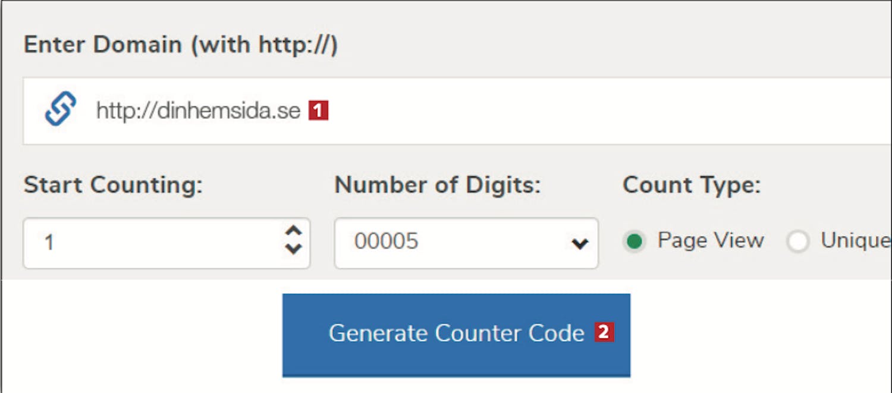Click the Number of Digits label
The width and height of the screenshot is (892, 393).
[x=438, y=186]
